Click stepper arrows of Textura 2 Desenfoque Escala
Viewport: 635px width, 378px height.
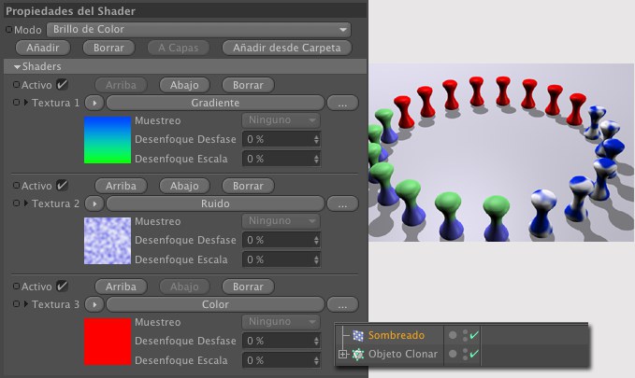(x=316, y=259)
